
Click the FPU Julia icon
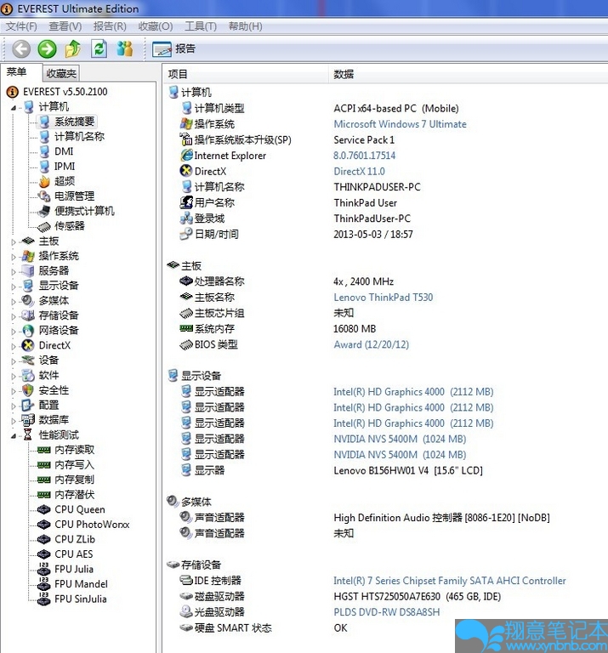tap(43, 569)
